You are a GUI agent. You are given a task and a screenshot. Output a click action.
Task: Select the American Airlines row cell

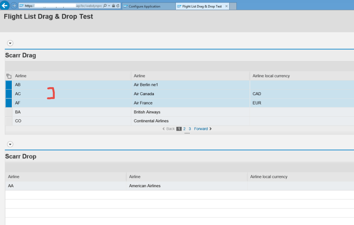pyautogui.click(x=145, y=186)
